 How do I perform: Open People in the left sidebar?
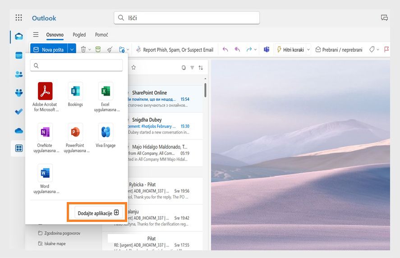(19, 74)
